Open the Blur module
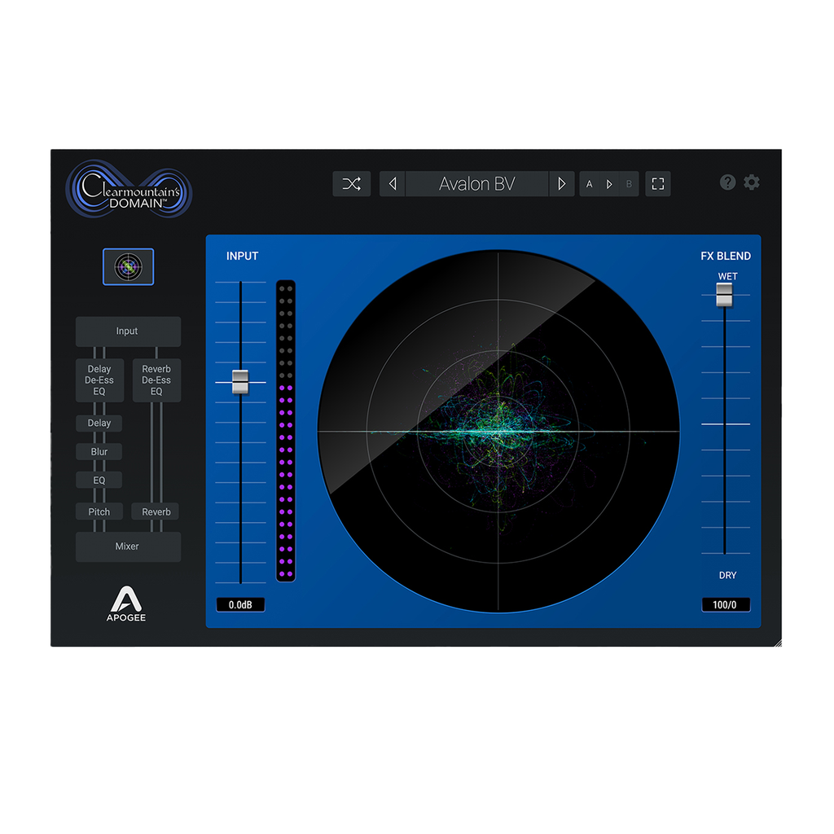 99,452
